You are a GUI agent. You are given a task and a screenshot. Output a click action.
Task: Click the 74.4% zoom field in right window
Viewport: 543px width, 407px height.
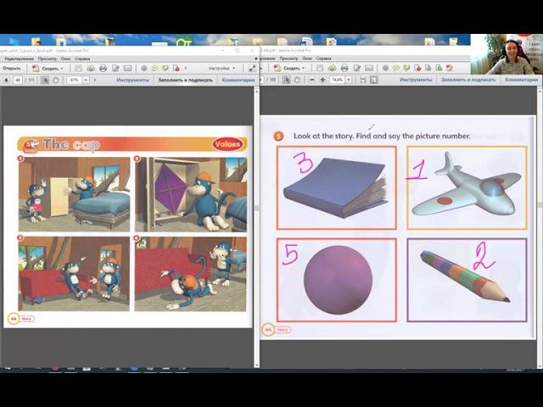tap(338, 80)
